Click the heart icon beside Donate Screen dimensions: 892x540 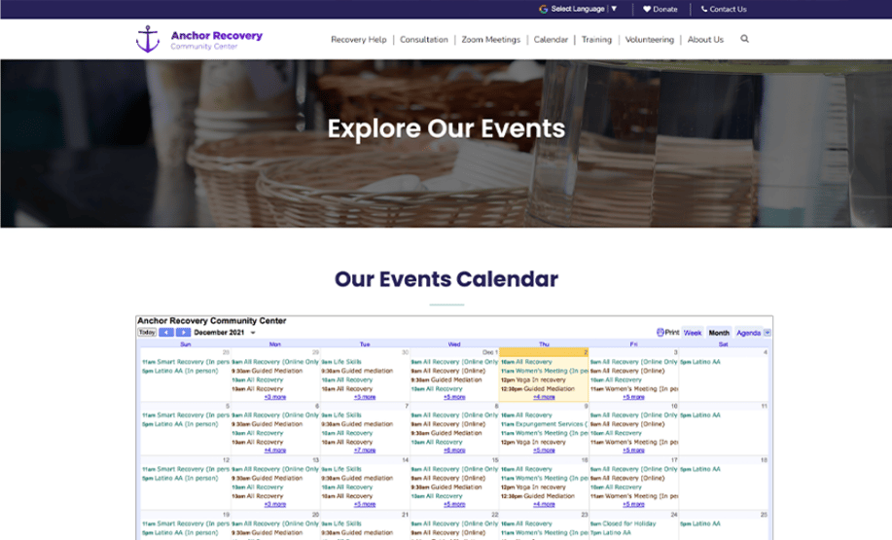[647, 9]
